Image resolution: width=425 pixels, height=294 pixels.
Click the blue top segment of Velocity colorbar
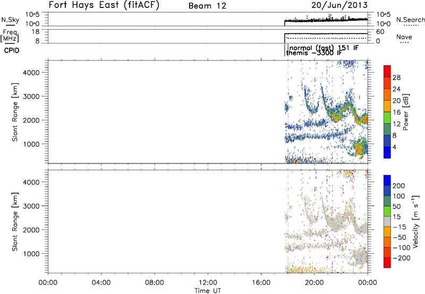(x=387, y=180)
